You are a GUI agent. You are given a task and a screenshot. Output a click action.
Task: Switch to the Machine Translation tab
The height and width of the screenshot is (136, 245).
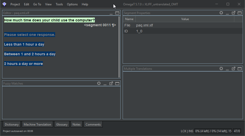37,125
